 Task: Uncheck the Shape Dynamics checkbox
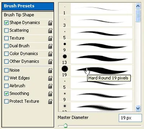pyautogui.click(x=6, y=23)
